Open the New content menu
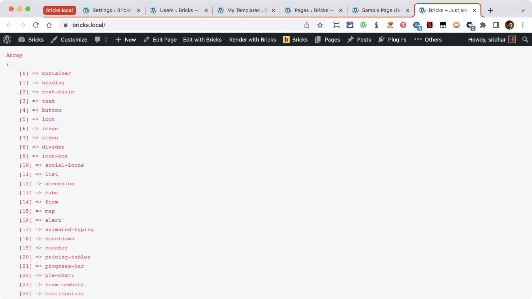The image size is (532, 299). 126,40
